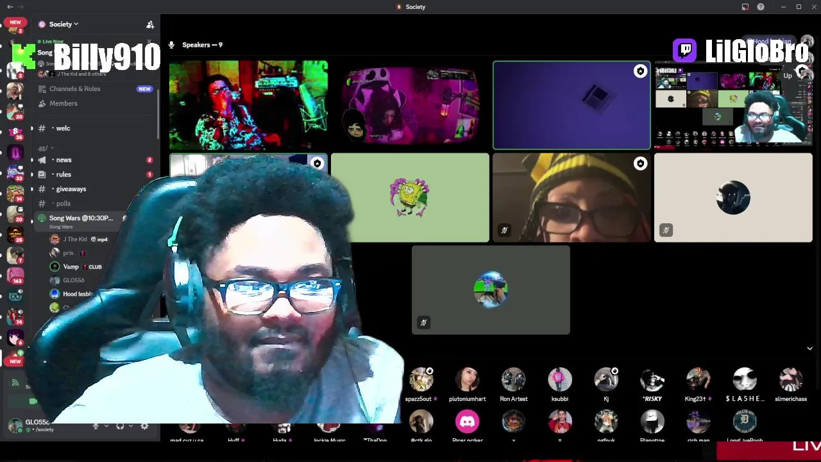Open user settings gear icon
This screenshot has height=462, width=821.
pyautogui.click(x=144, y=426)
